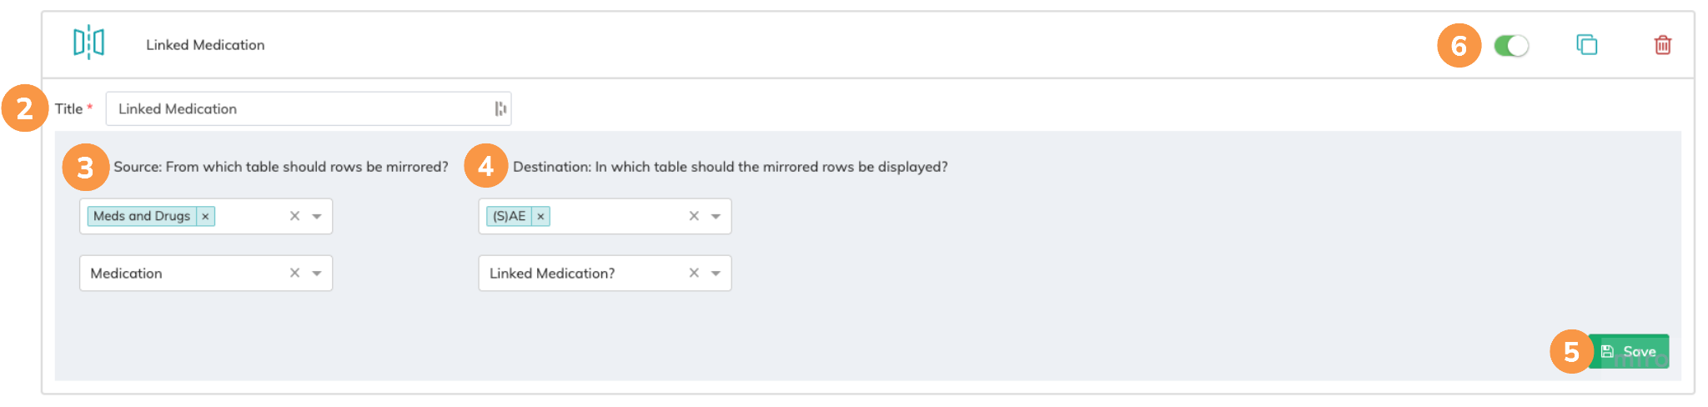Viewport: 1708px width, 407px height.
Task: Remove the Meds and Drugs tag
Action: coord(205,216)
